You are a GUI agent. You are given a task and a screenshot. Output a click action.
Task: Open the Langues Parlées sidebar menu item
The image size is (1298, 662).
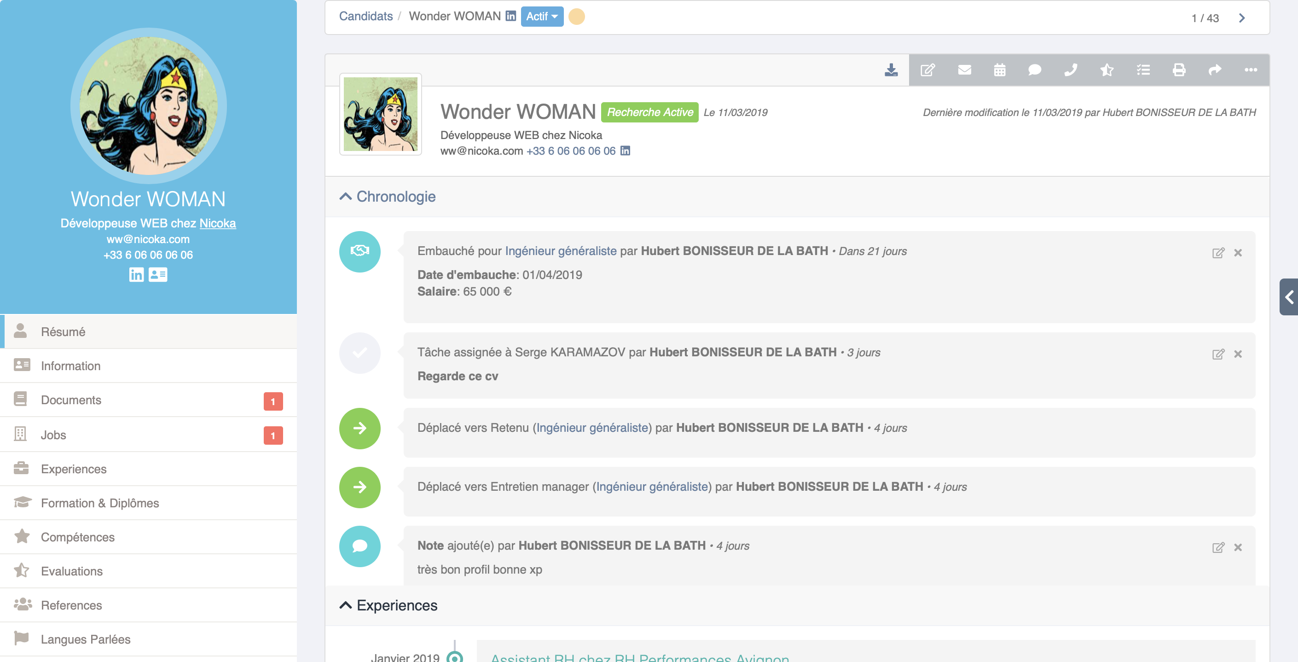point(149,639)
